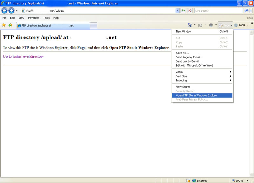Click the Internet zone globe icon
The image size is (254, 183).
pyautogui.click(x=194, y=180)
